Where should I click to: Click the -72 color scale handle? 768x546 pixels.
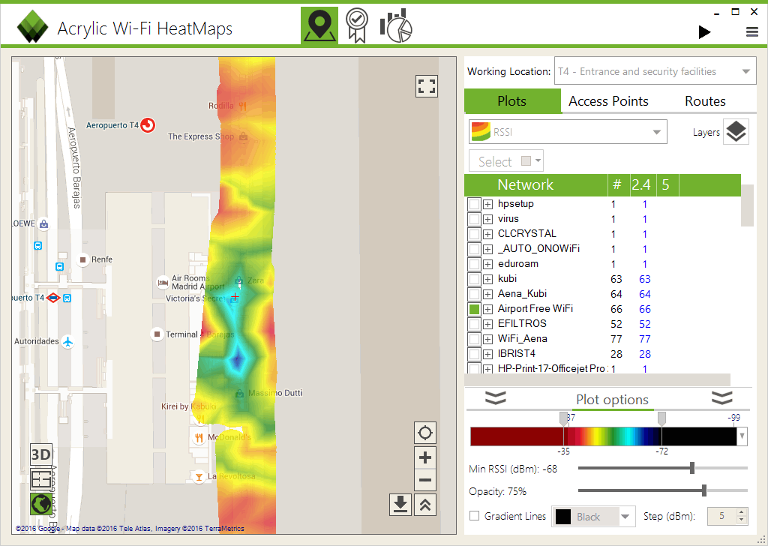(x=661, y=418)
